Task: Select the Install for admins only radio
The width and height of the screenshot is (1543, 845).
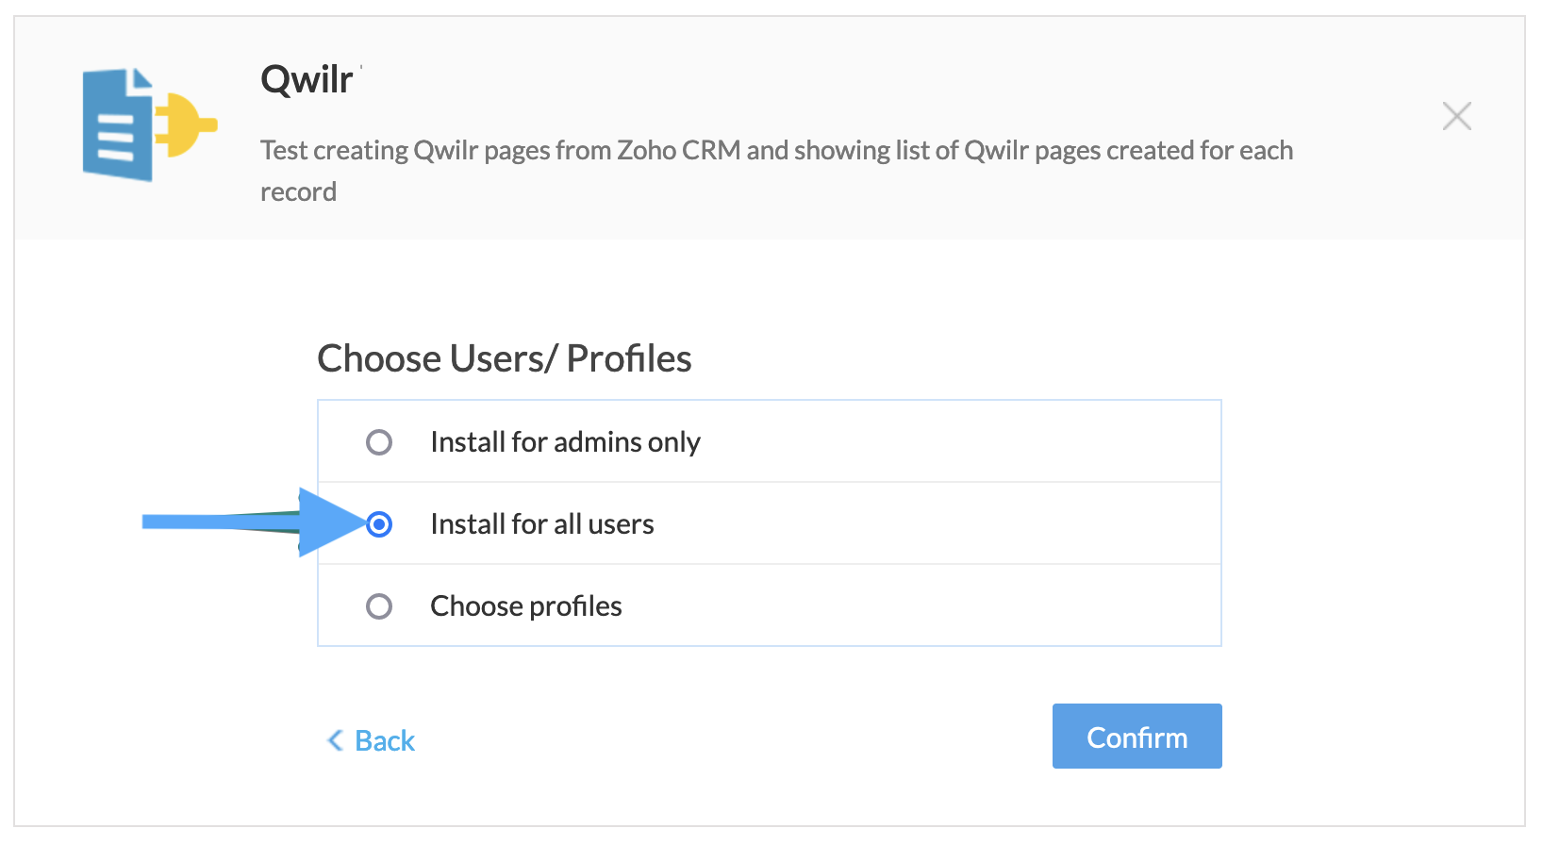Action: (x=379, y=442)
